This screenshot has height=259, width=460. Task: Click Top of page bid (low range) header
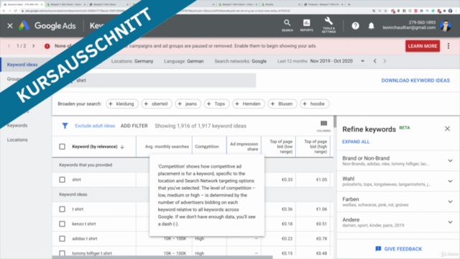point(281,147)
